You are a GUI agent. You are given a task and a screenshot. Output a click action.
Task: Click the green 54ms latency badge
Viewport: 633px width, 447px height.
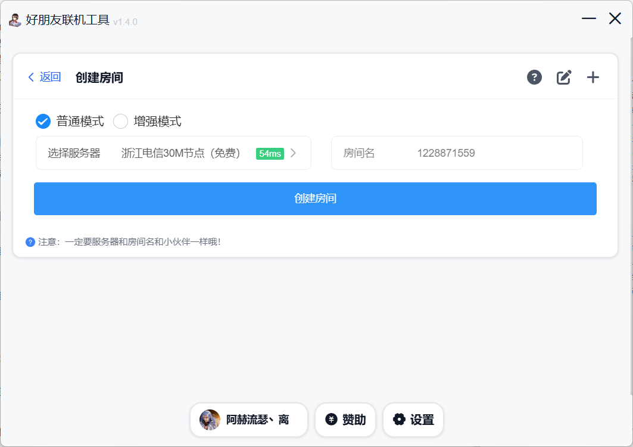tap(270, 154)
